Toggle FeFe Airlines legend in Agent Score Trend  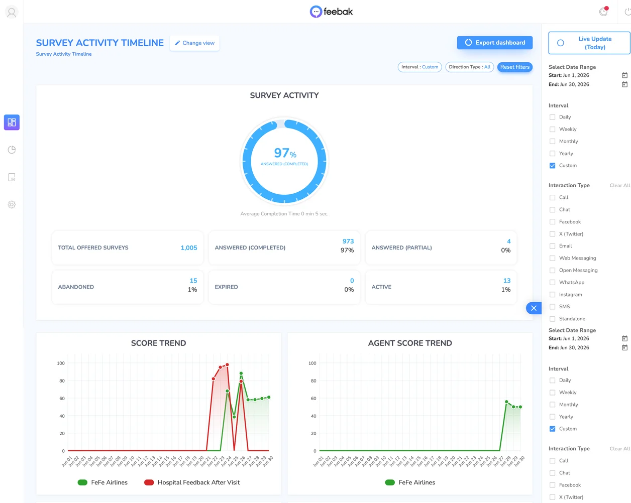click(410, 482)
